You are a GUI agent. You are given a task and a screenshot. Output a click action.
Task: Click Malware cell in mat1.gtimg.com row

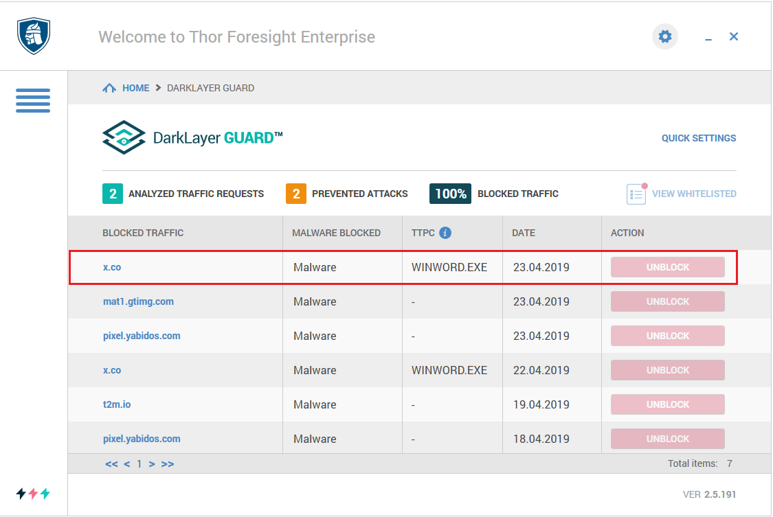point(315,301)
